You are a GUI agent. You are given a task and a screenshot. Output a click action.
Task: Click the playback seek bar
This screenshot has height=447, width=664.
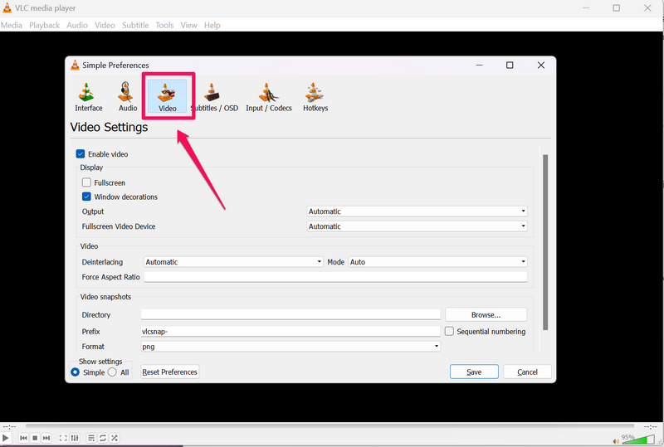330,425
